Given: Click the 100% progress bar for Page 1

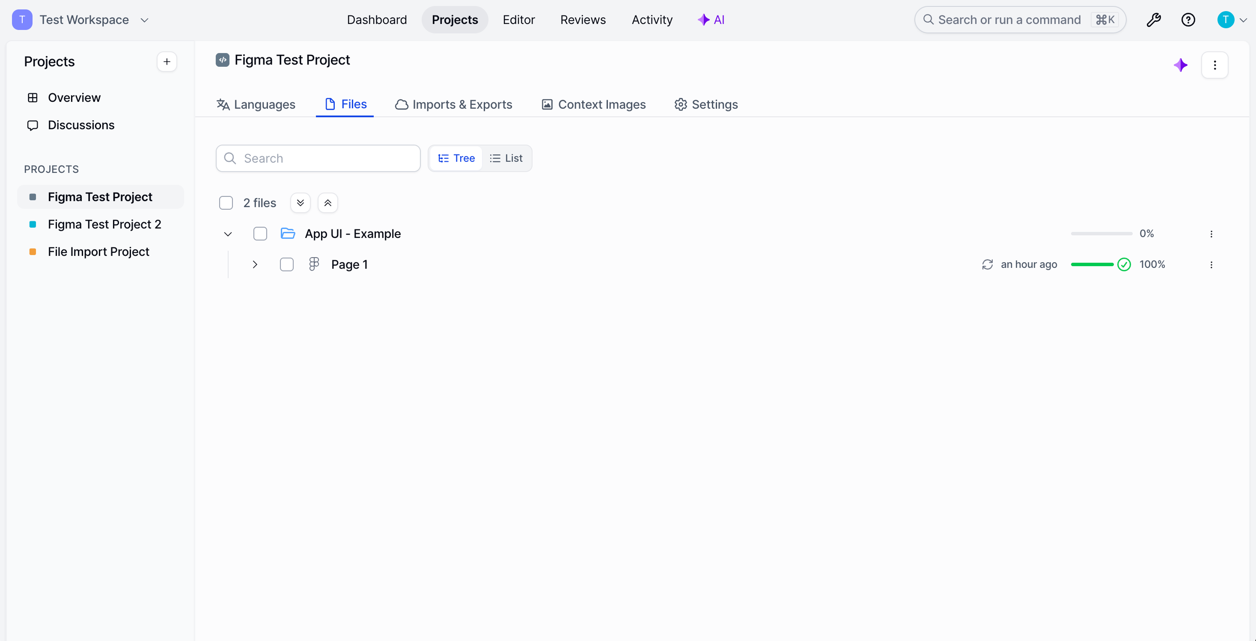Looking at the screenshot, I should point(1092,265).
